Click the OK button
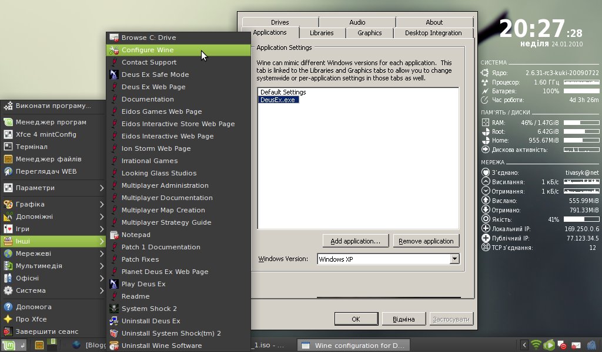Viewport: 602px width, 352px height. coord(356,319)
